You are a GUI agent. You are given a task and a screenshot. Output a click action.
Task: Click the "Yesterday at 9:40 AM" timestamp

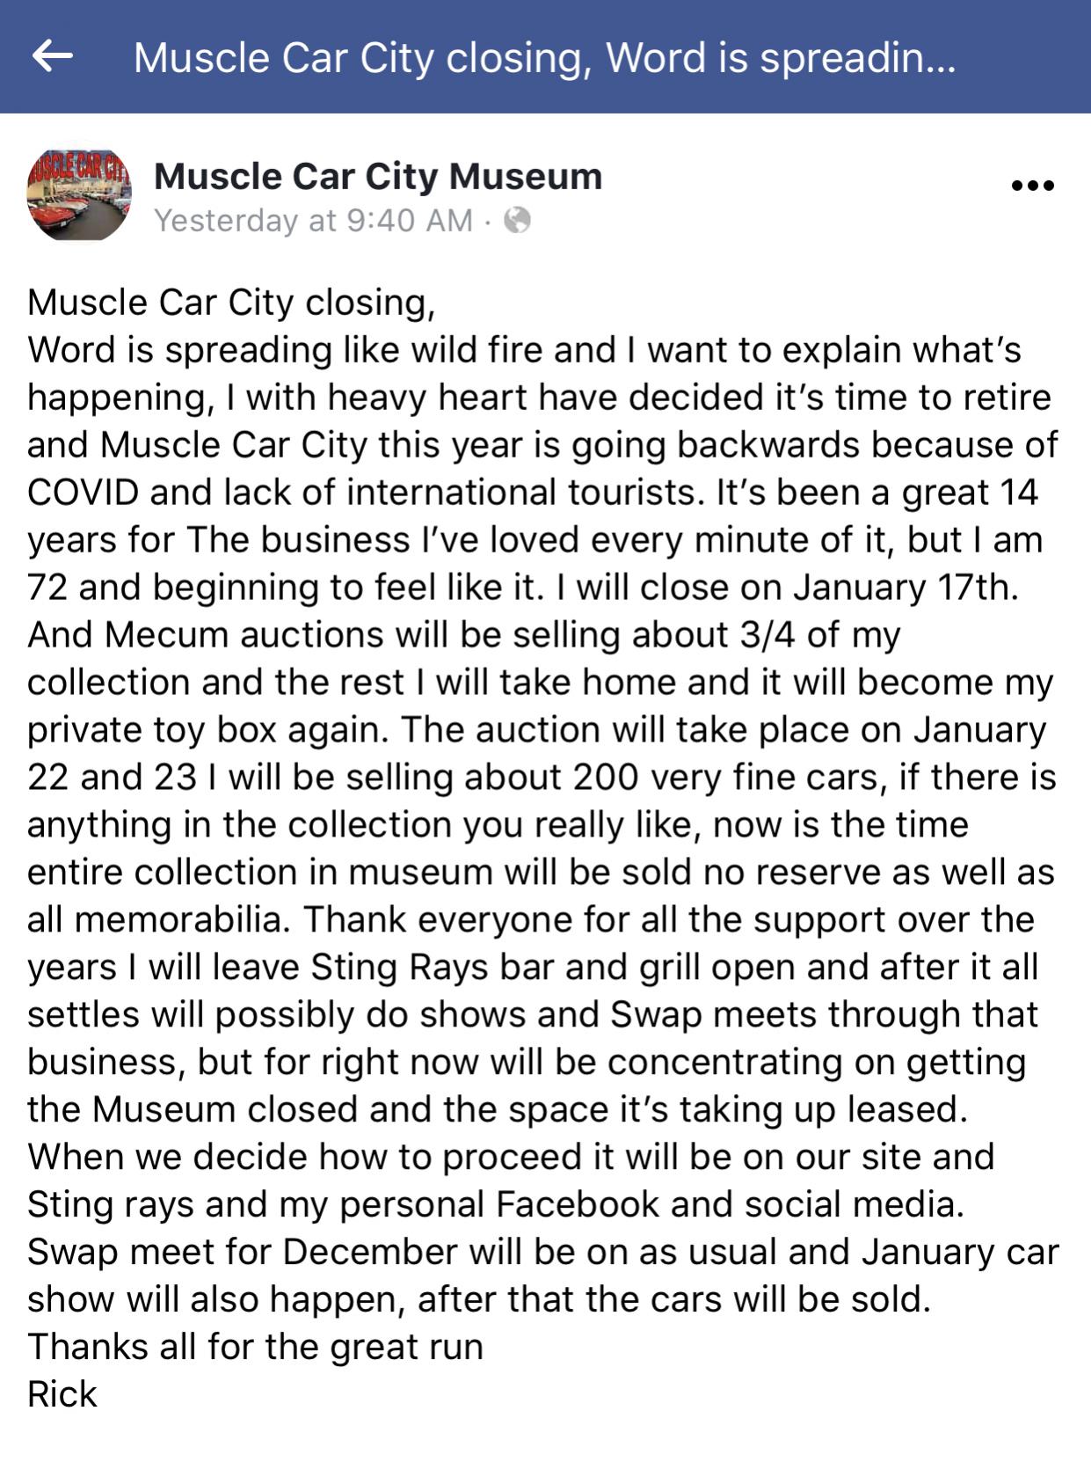[x=313, y=220]
